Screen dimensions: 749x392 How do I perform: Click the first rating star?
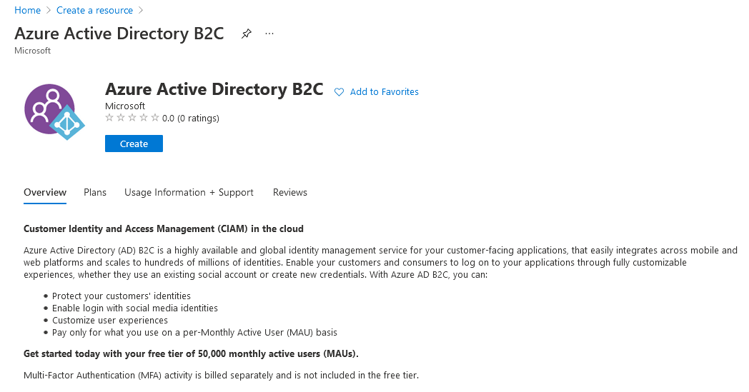[x=109, y=117]
